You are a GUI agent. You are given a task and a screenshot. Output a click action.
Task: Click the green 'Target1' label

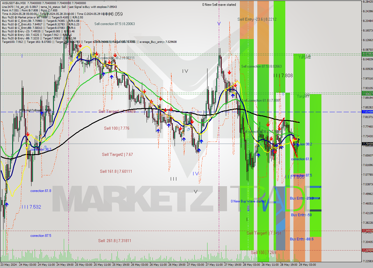point(303,96)
